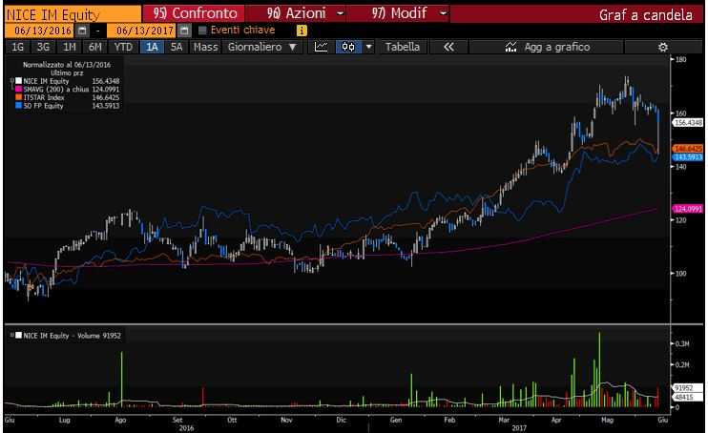Screen dimensions: 708x433
Task: Enable the Eventi chiave checkbox
Action: coord(202,31)
